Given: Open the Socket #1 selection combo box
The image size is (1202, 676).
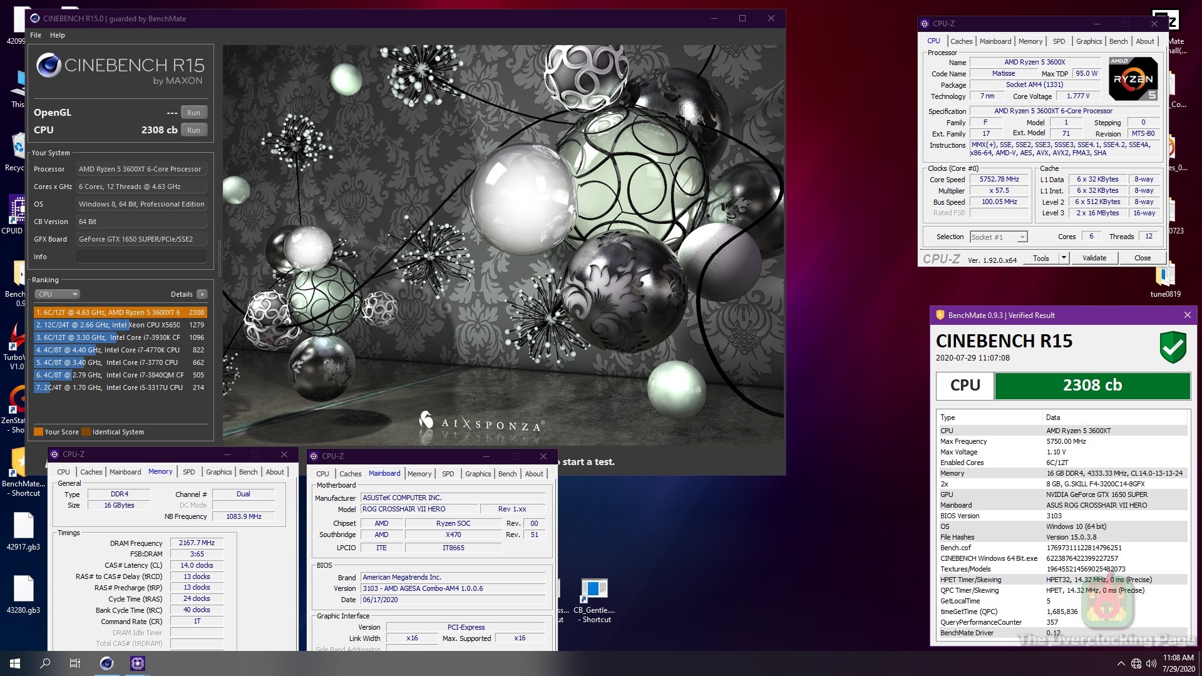Looking at the screenshot, I should (x=999, y=237).
